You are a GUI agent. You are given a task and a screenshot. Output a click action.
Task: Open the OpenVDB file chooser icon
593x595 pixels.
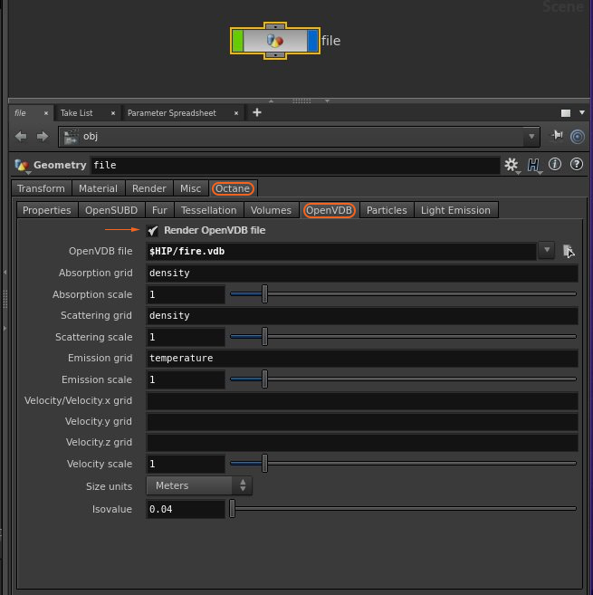(569, 251)
